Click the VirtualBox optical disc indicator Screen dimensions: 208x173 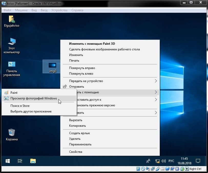click(143, 169)
